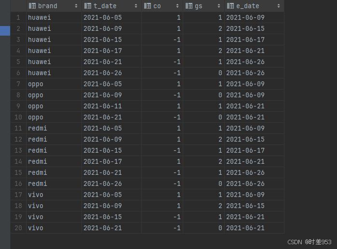This screenshot has height=249, width=337.
Task: Select the brand column header
Action: [x=54, y=6]
